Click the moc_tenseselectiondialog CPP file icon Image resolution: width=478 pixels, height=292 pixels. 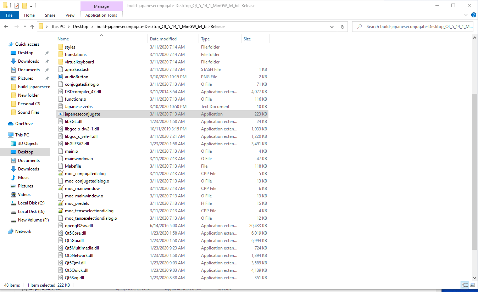click(x=60, y=211)
